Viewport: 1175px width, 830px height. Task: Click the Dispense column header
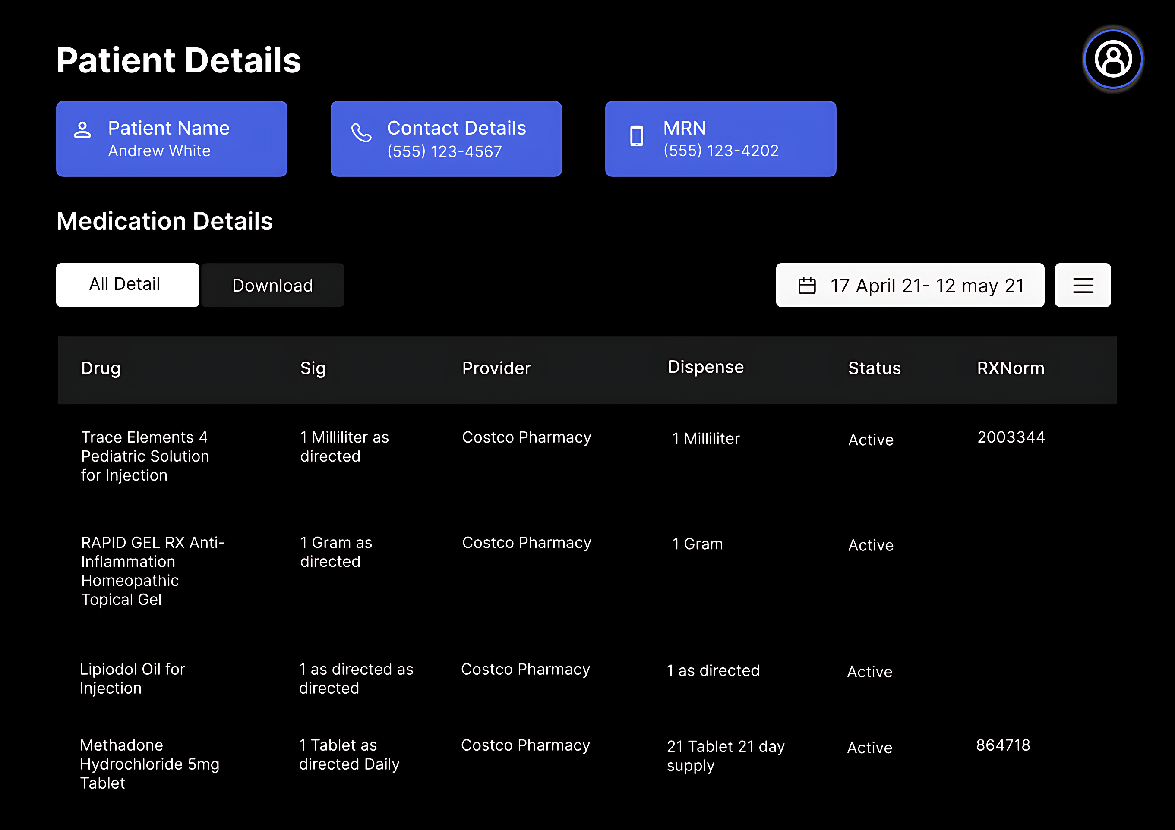click(706, 367)
